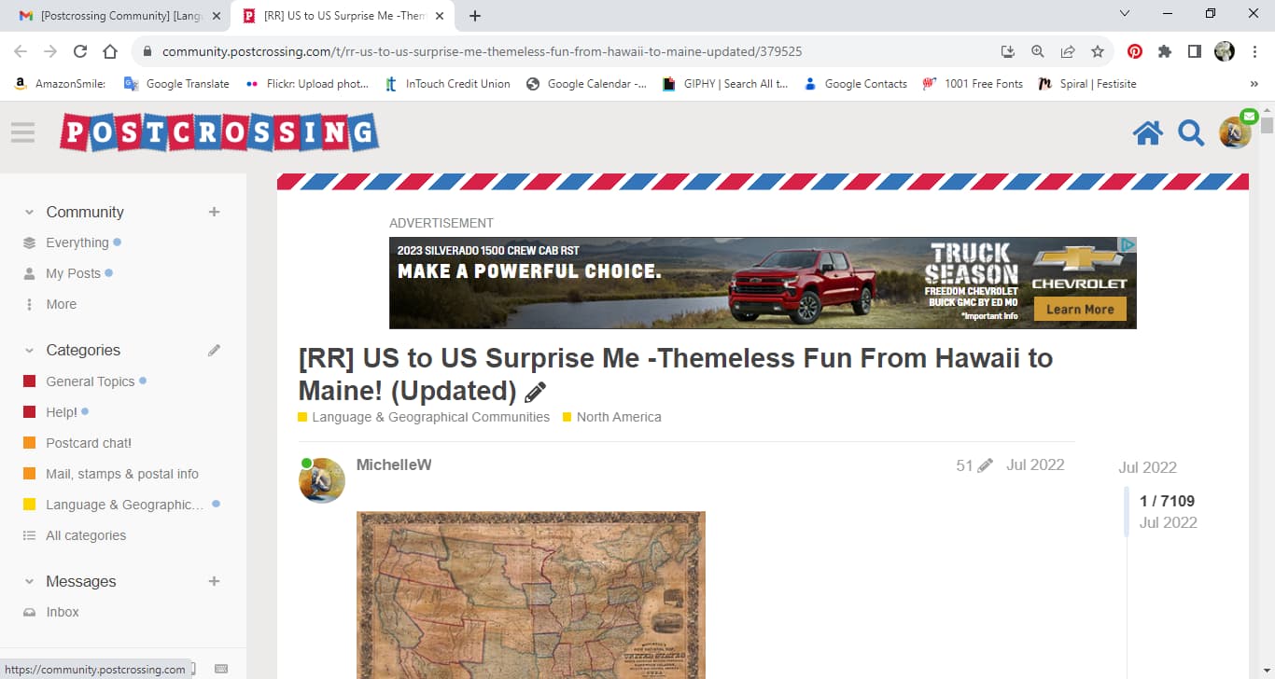Screen dimensions: 1275x679
Task: Start new message with Messages plus icon
Action: coord(214,581)
